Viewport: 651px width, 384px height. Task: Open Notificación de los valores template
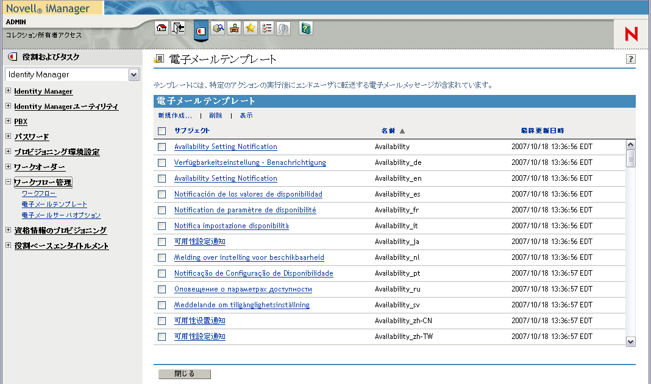click(248, 194)
